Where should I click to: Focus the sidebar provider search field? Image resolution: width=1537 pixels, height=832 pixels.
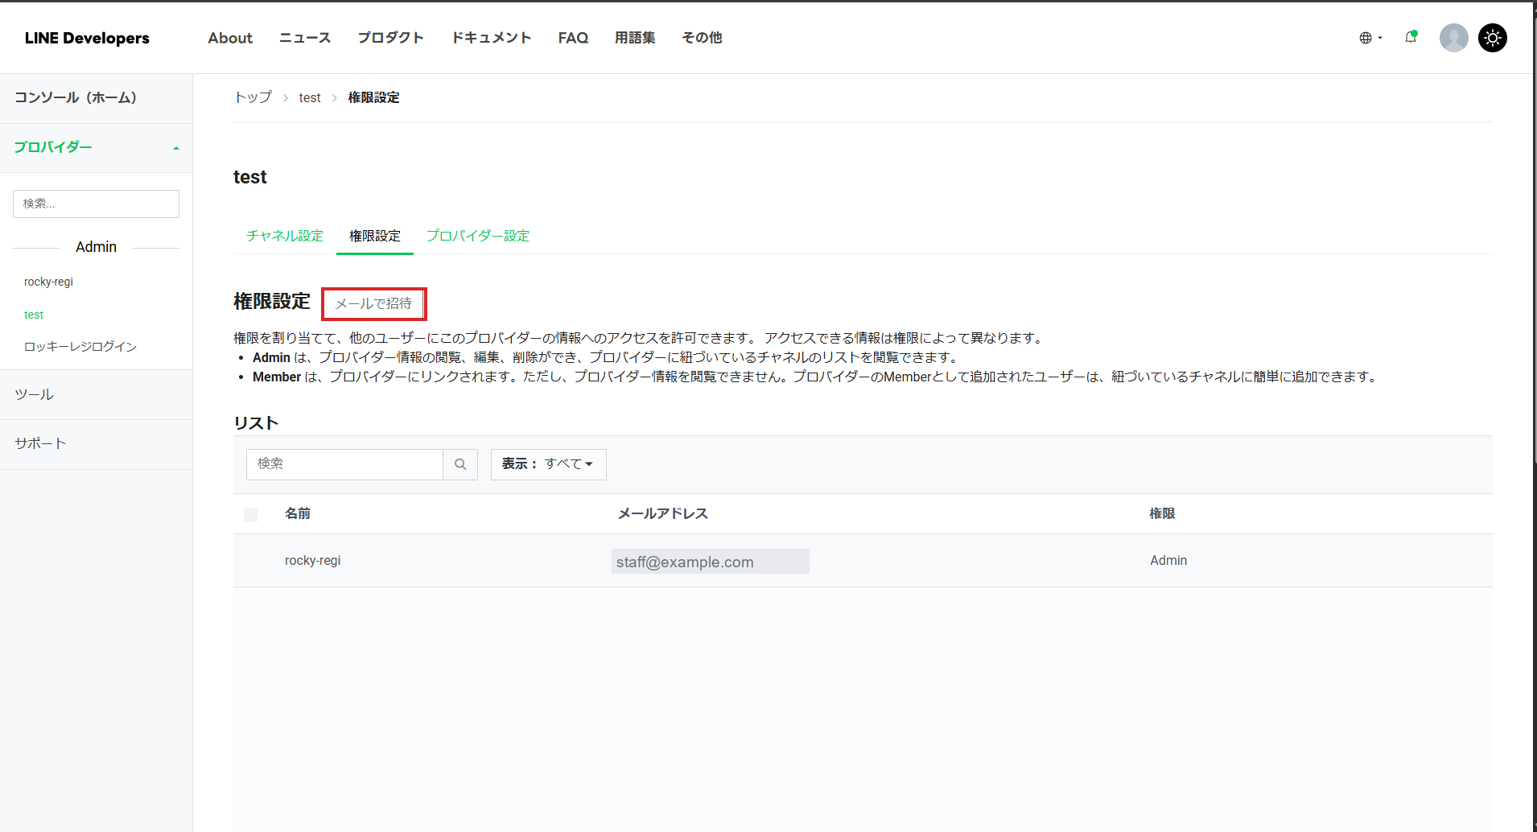96,204
